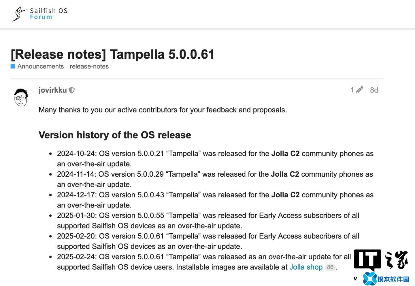Click the Version history of the OS release heading

[115, 135]
